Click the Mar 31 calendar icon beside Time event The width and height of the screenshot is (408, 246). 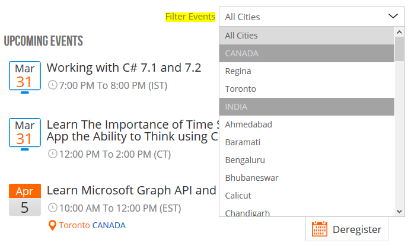[24, 133]
